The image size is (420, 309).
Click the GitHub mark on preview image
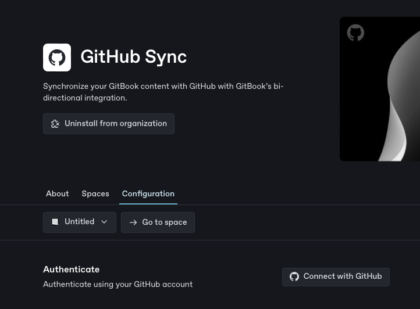(355, 33)
